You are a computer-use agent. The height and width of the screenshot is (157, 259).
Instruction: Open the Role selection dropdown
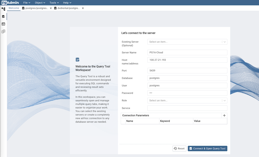pyautogui.click(x=225, y=100)
